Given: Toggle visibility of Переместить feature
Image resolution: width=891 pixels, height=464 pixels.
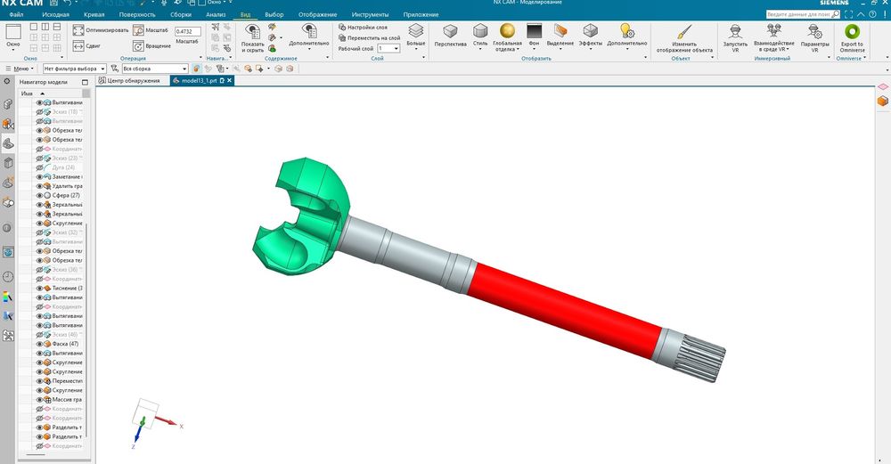Looking at the screenshot, I should click(x=40, y=380).
